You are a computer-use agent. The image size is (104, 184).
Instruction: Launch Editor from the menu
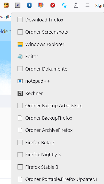click(x=58, y=56)
